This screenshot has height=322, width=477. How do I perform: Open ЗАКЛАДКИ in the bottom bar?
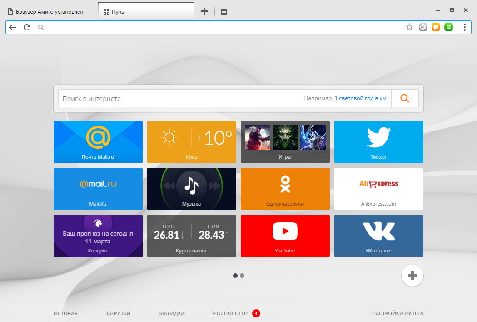(171, 313)
